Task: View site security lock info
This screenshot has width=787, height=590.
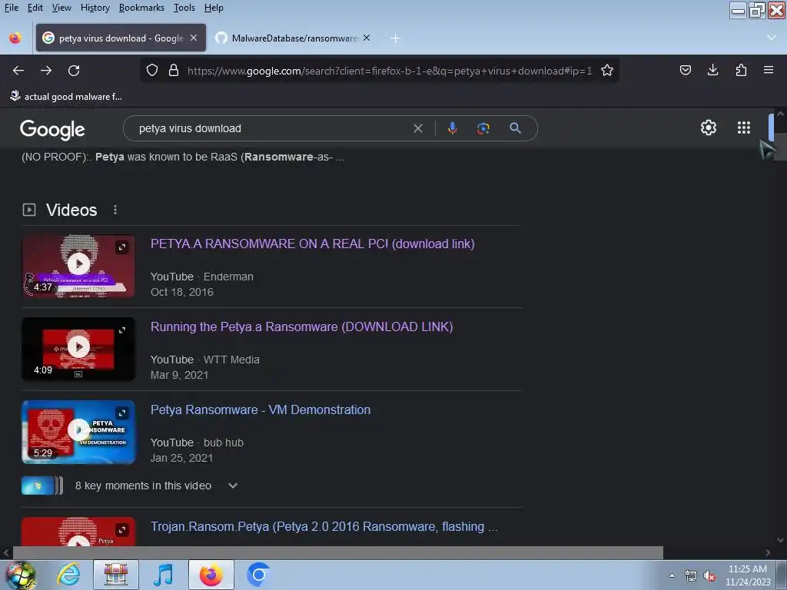Action: [174, 70]
